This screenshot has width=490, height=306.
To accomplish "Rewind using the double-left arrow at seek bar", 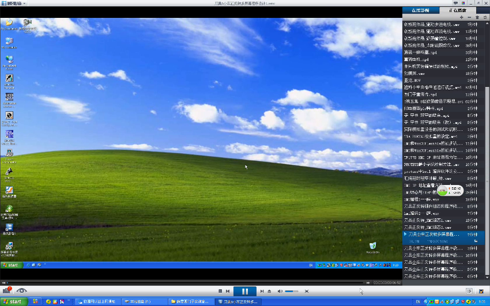I will (4, 282).
